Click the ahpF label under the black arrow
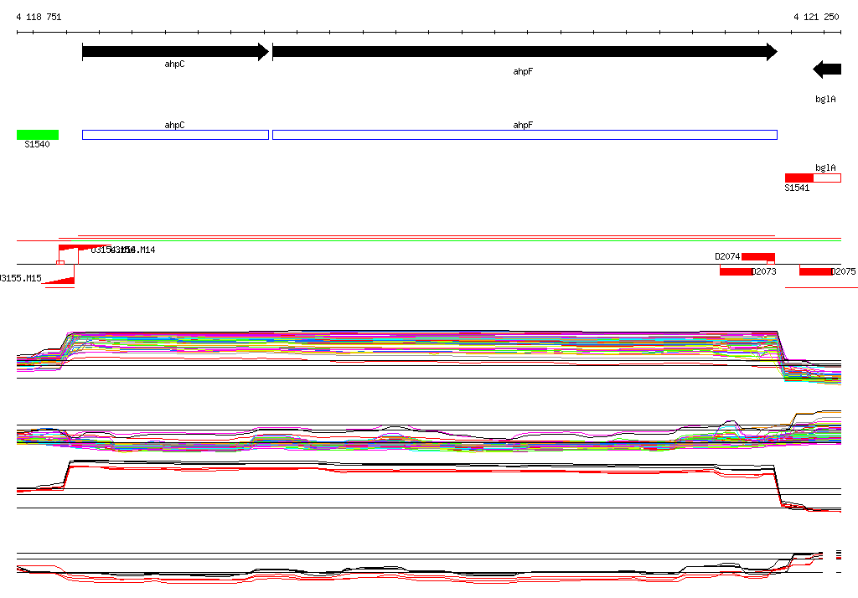Image resolution: width=858 pixels, height=598 pixels. (x=523, y=72)
